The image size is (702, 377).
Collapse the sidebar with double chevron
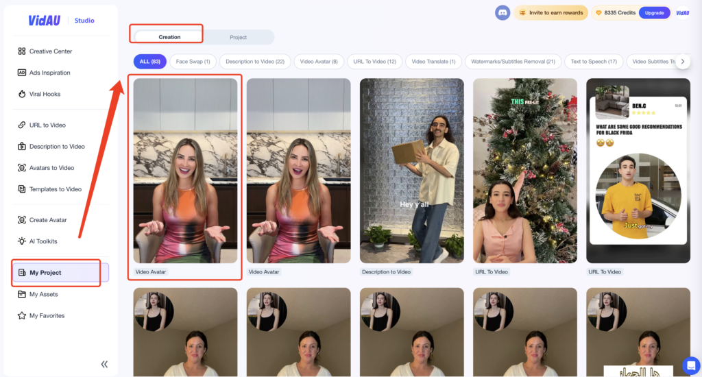click(x=104, y=364)
